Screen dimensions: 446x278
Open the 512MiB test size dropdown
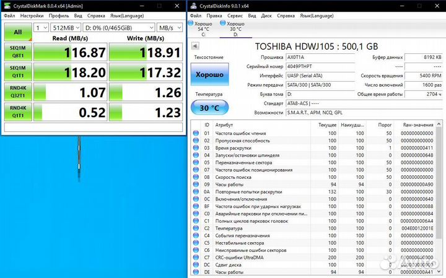coord(66,28)
